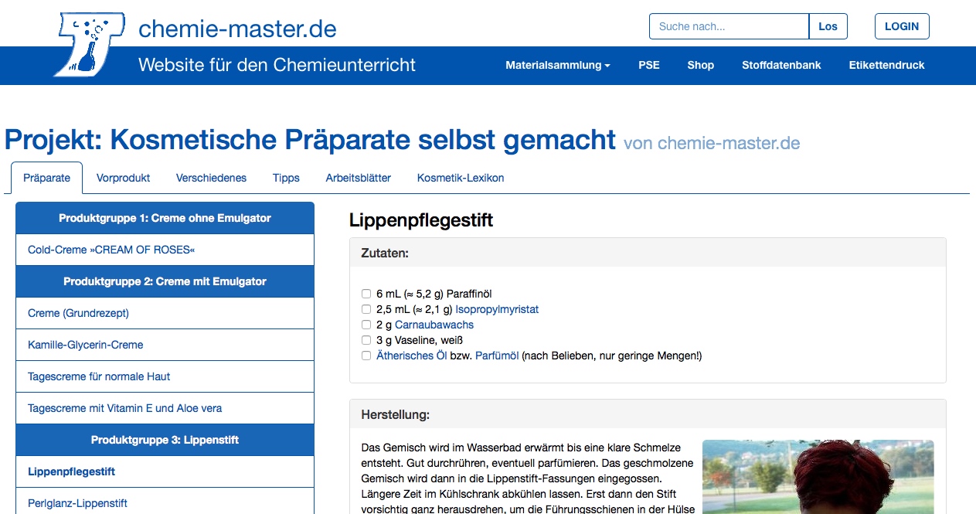Click the Produktgruppe 3: Lippenstift header
976x514 pixels.
click(x=165, y=440)
